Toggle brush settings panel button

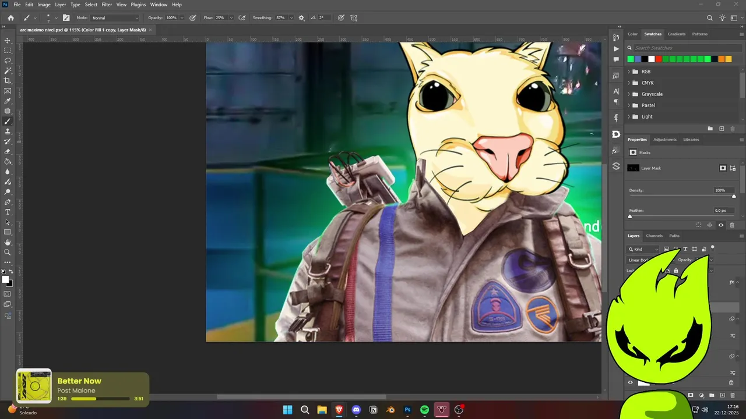point(66,18)
